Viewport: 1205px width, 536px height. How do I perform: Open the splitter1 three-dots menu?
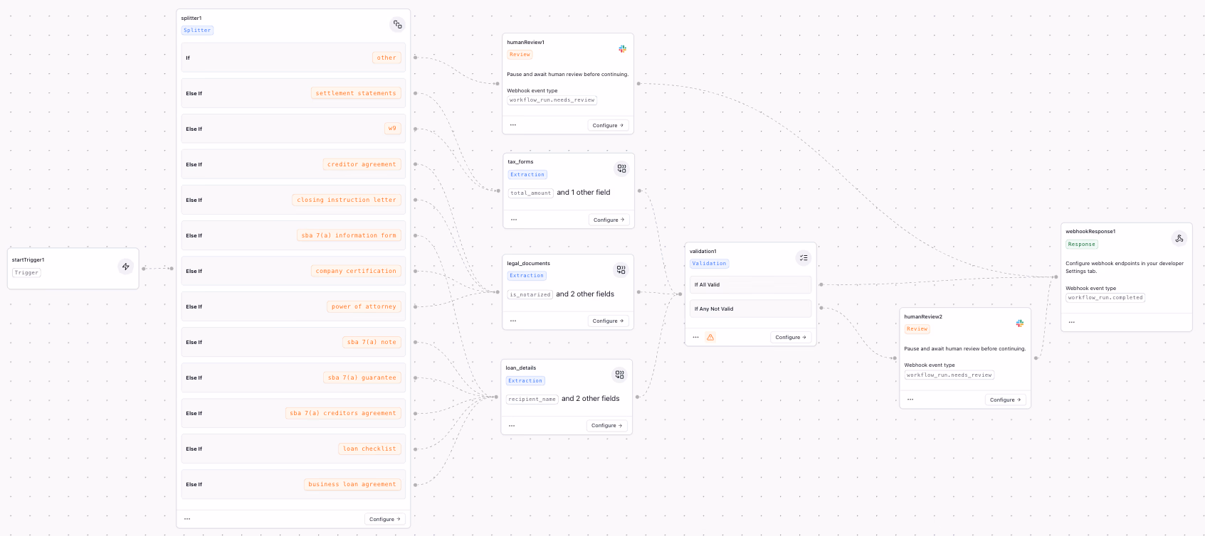pos(187,519)
